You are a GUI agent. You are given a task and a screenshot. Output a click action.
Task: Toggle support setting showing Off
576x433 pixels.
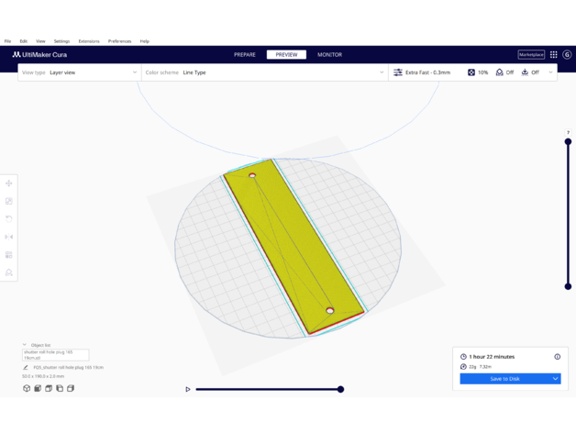point(504,72)
